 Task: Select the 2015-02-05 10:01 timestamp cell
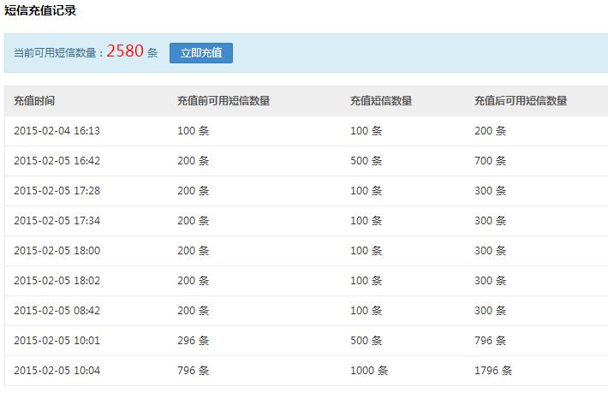(57, 341)
